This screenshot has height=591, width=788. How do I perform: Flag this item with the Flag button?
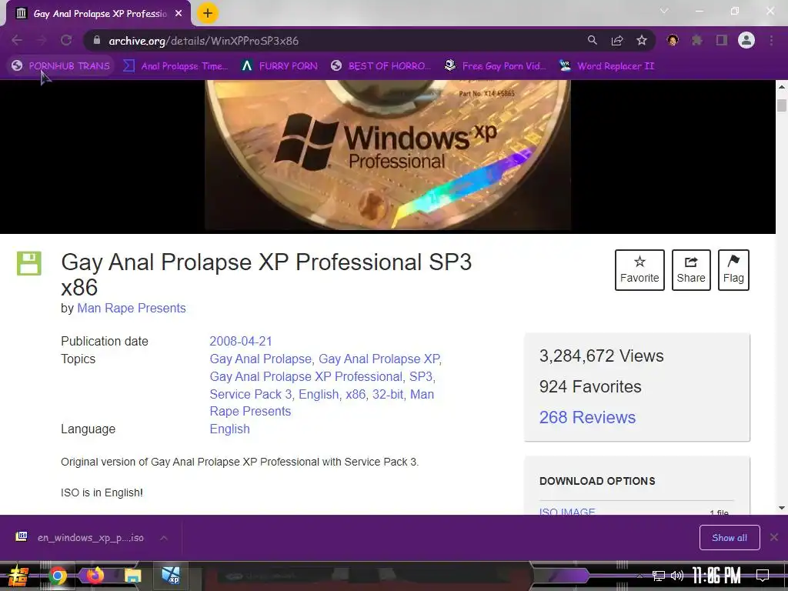tap(733, 270)
